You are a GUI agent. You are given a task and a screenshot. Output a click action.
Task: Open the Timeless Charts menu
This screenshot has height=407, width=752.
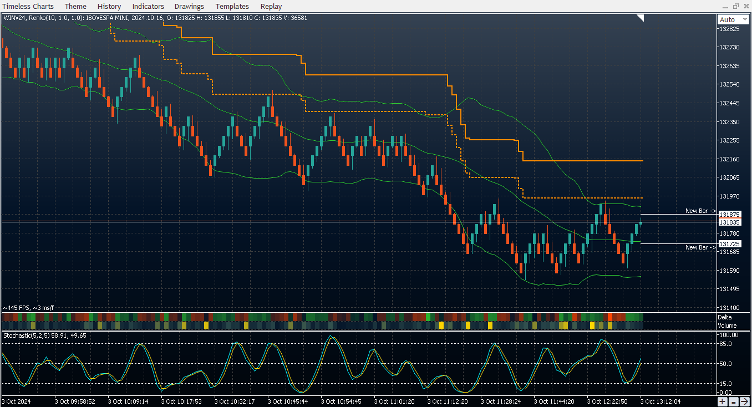(x=28, y=6)
